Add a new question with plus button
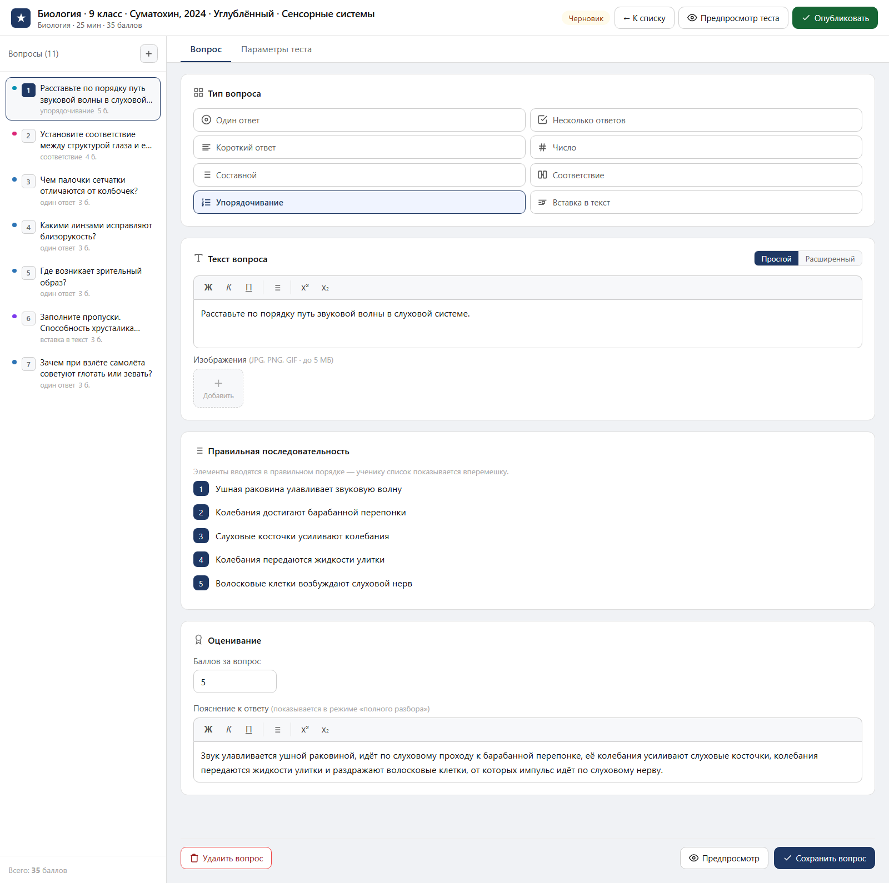The image size is (889, 883). click(148, 54)
